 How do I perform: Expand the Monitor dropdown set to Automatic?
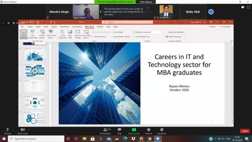tap(162, 32)
